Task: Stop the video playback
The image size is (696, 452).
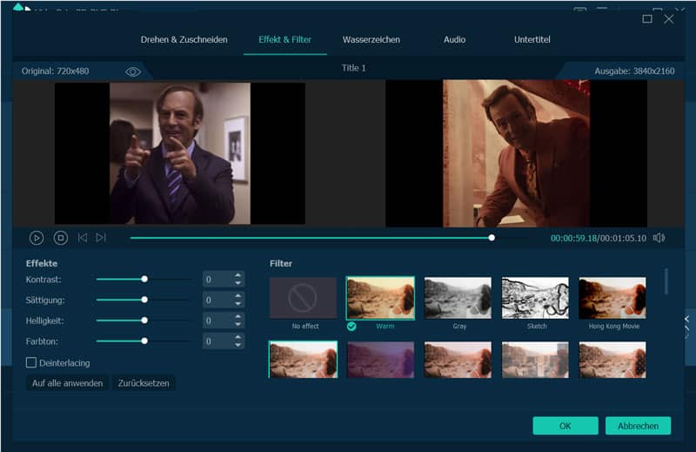Action: pyautogui.click(x=61, y=239)
